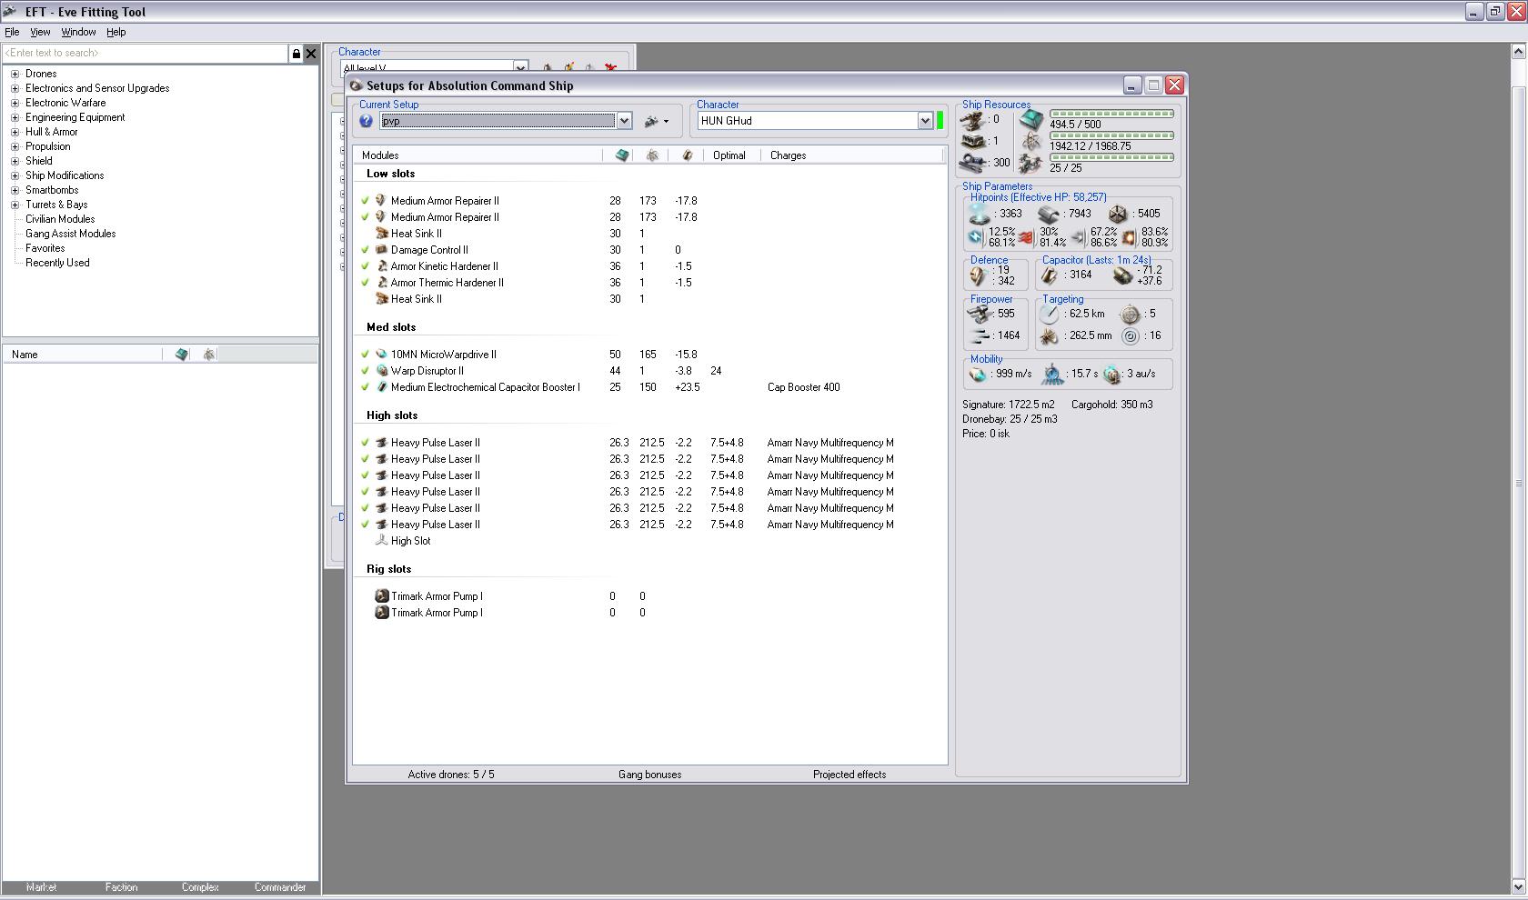Image resolution: width=1528 pixels, height=900 pixels.
Task: Click the EM resistance icon in Hitpoints
Action: click(975, 237)
